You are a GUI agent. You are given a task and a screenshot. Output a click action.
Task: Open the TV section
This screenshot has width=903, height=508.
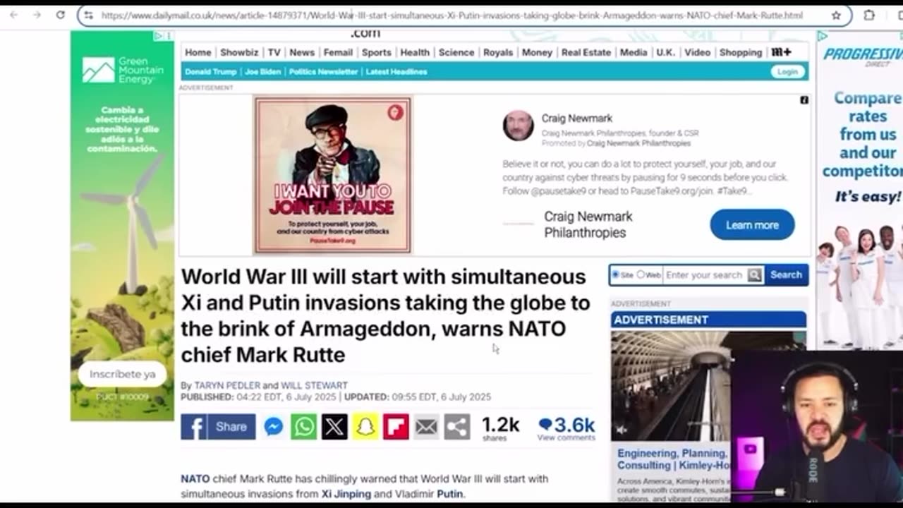(274, 52)
